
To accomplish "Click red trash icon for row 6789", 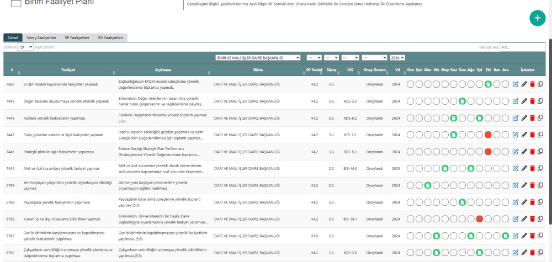I will coord(532,185).
